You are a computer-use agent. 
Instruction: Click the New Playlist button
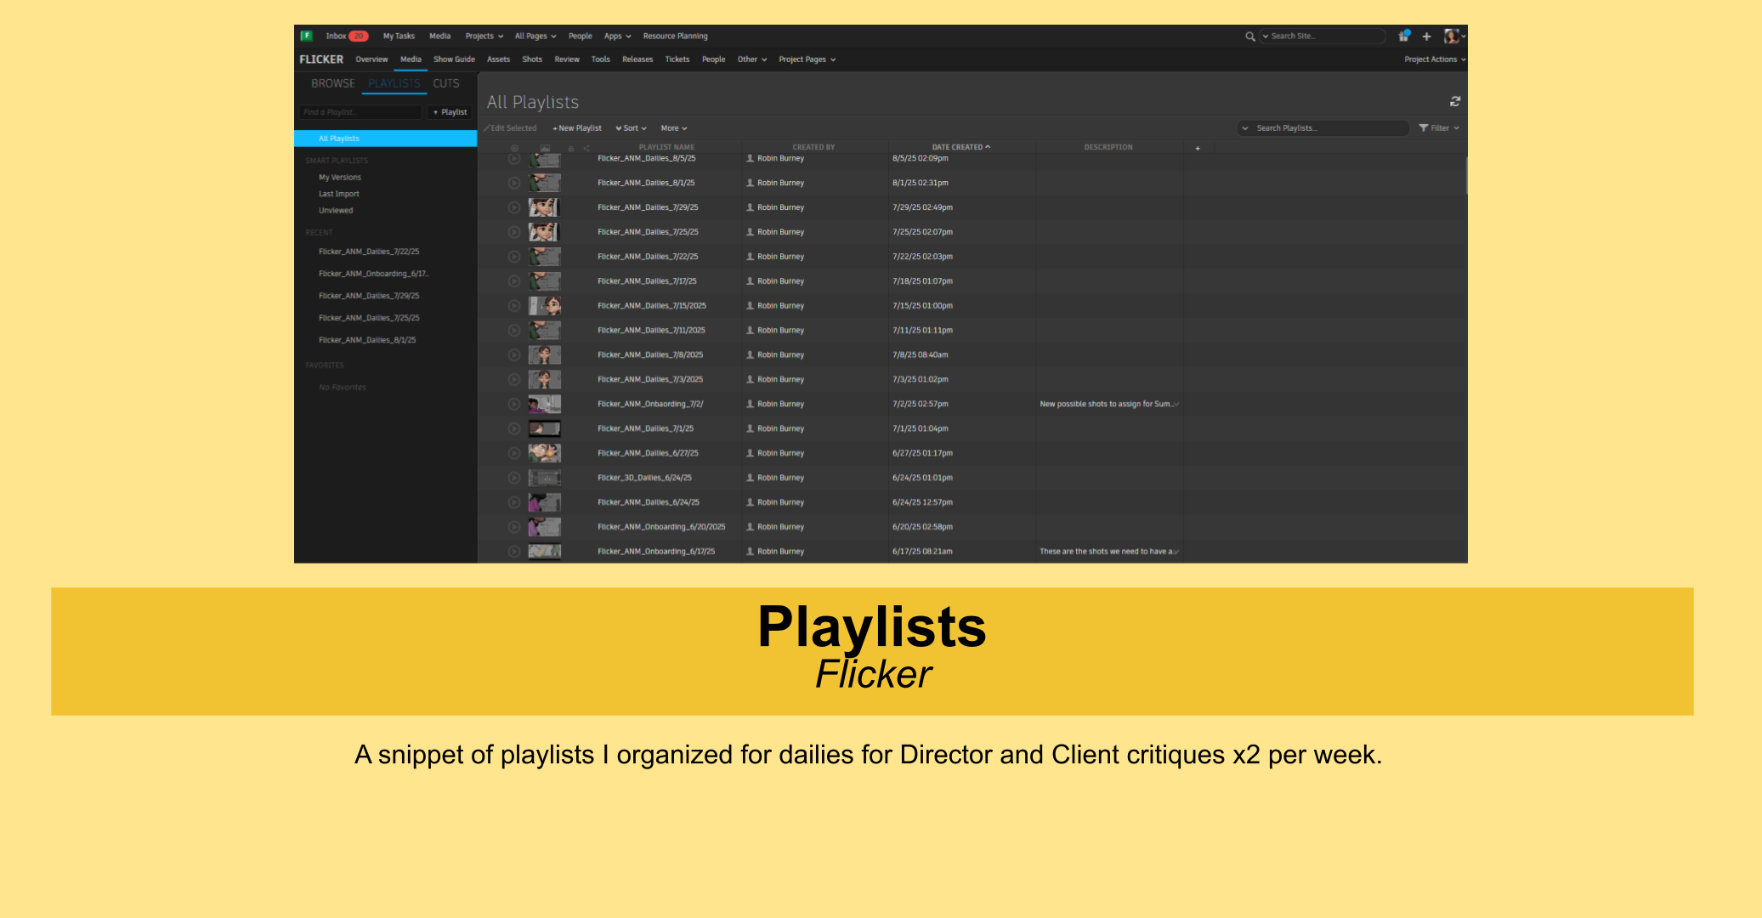tap(576, 127)
